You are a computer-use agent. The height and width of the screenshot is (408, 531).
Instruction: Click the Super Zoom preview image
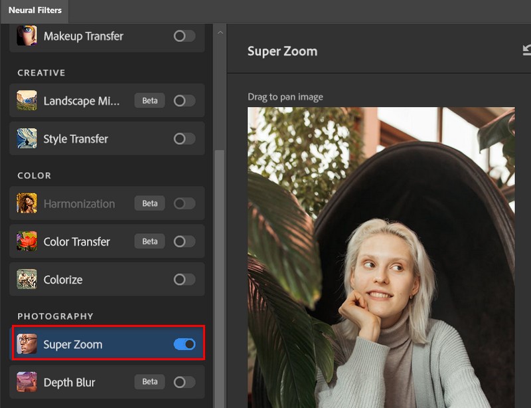pos(381,257)
